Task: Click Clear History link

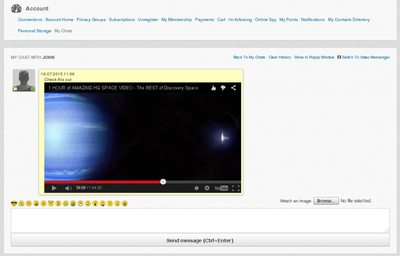Action: click(279, 57)
